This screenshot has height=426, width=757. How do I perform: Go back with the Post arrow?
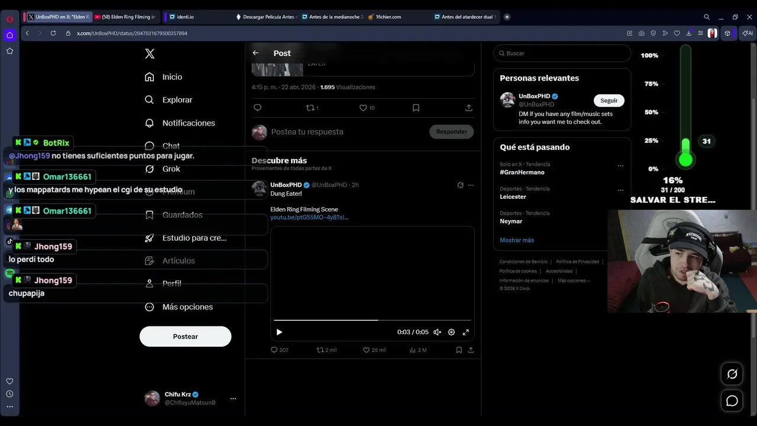coord(255,53)
